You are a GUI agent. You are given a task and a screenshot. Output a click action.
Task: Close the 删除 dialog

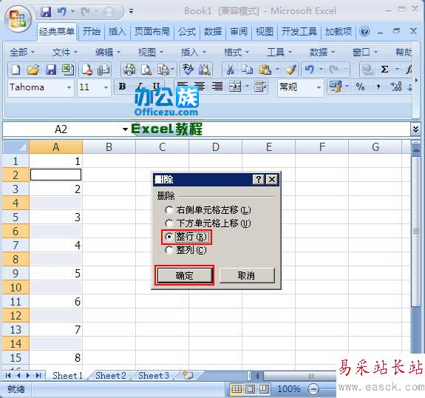pos(272,179)
